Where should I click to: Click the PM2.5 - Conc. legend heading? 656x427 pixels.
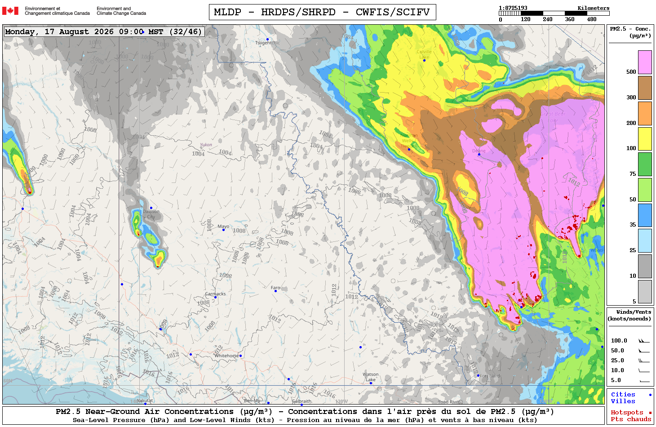coord(630,32)
